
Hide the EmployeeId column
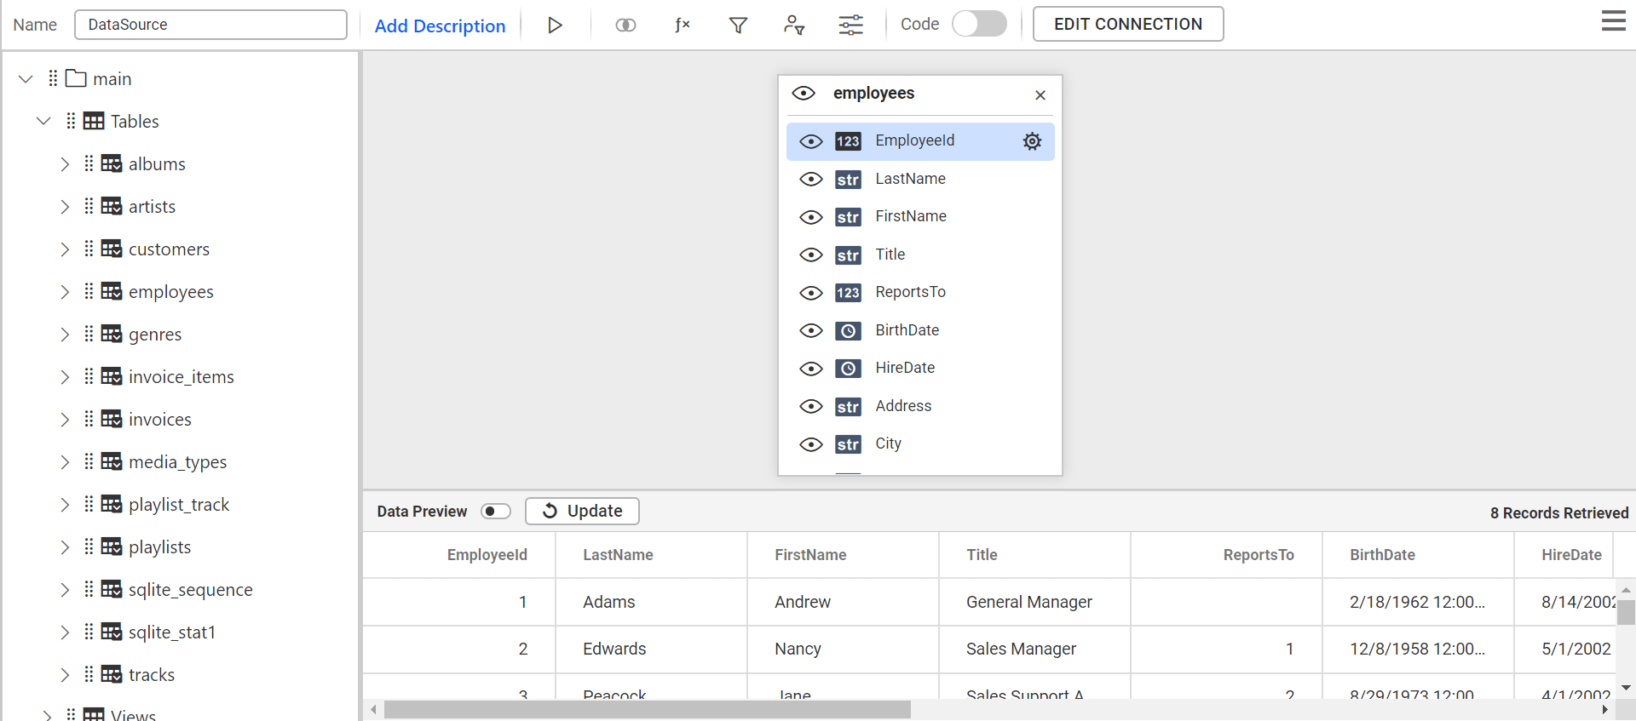(811, 141)
